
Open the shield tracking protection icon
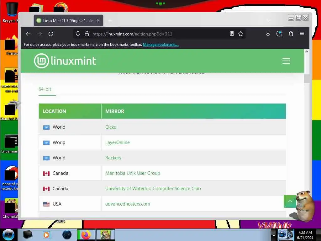click(x=78, y=34)
